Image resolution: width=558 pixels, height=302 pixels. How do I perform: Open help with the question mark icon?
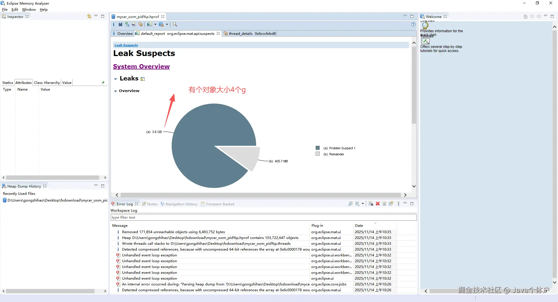413,25
